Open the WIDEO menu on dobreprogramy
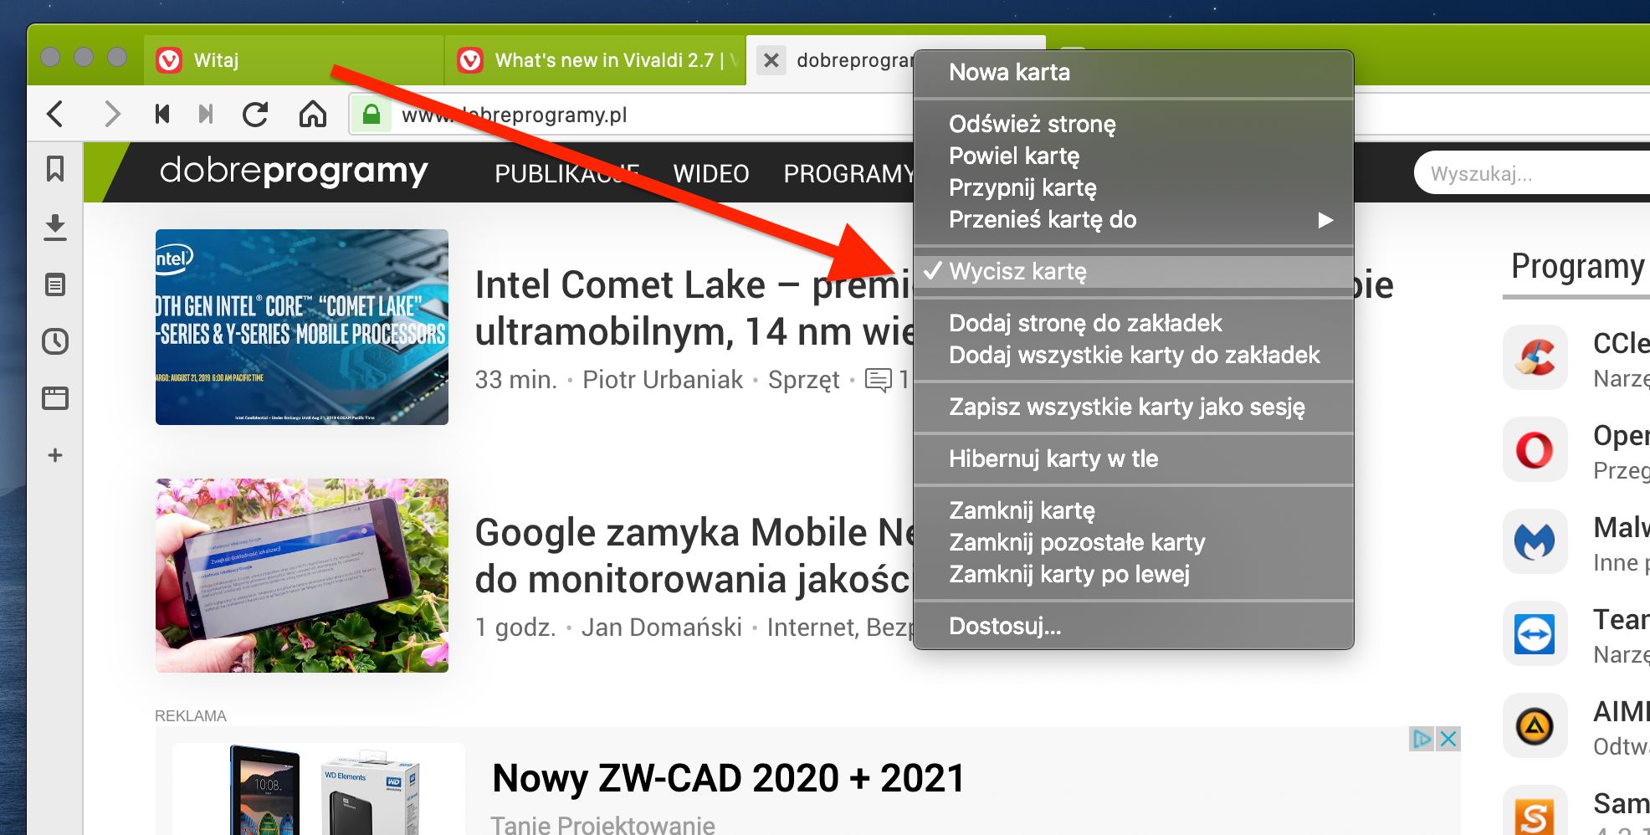This screenshot has width=1650, height=835. click(710, 174)
